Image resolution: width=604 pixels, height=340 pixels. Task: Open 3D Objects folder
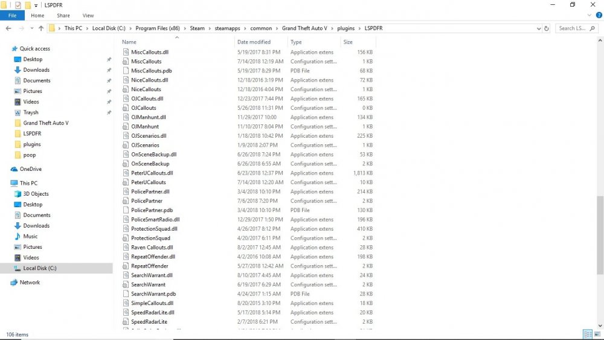[x=36, y=194]
